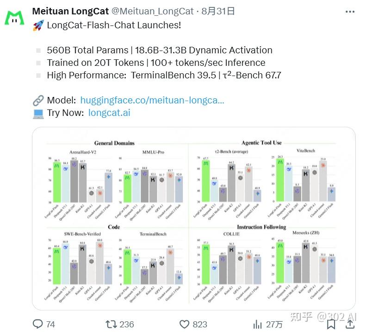This screenshot has width=366, height=332.
Task: Open the three-dot more options menu
Action: 350,11
